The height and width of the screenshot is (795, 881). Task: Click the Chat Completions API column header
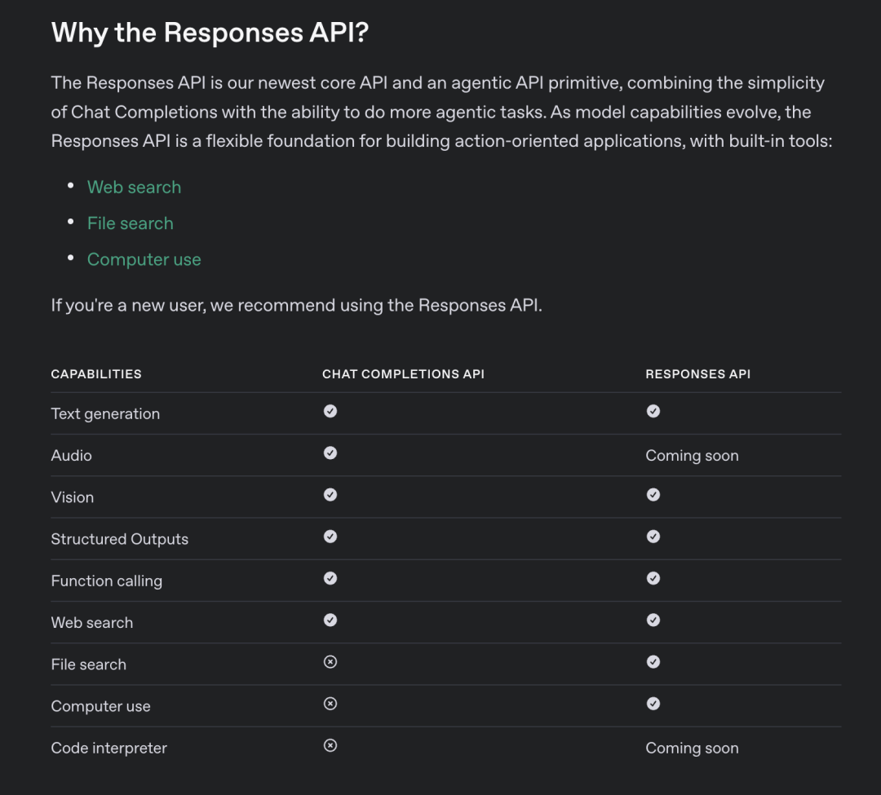[403, 374]
